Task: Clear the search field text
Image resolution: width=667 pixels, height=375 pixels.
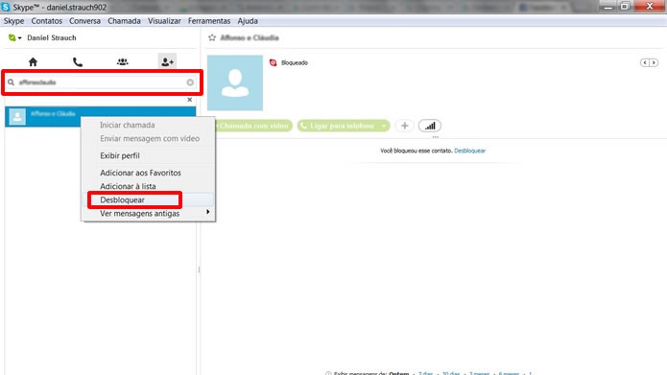Action: [x=190, y=82]
